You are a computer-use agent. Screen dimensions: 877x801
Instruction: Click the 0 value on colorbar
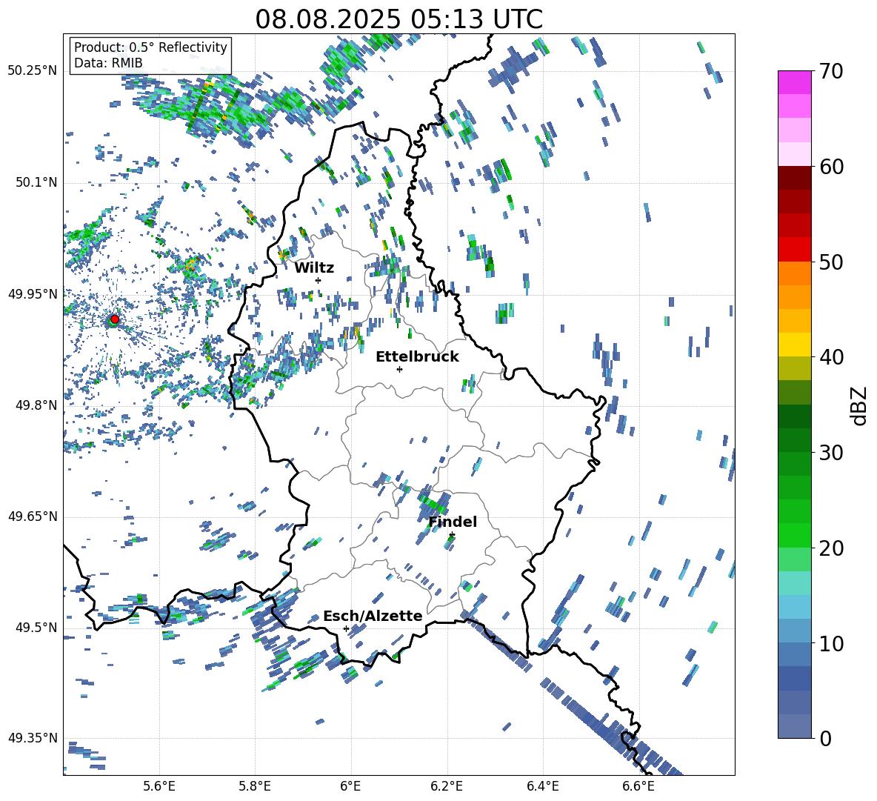tap(825, 738)
